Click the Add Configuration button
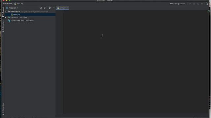The height and width of the screenshot is (118, 211). tap(178, 4)
